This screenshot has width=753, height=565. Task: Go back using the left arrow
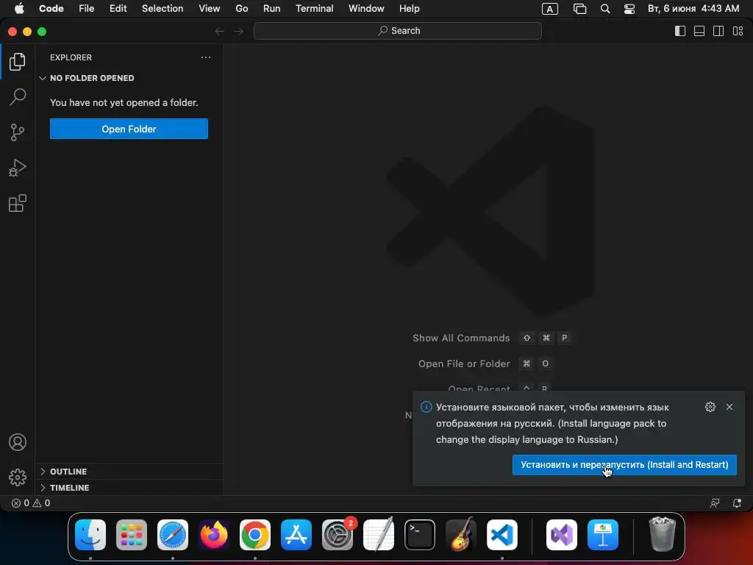click(x=219, y=31)
